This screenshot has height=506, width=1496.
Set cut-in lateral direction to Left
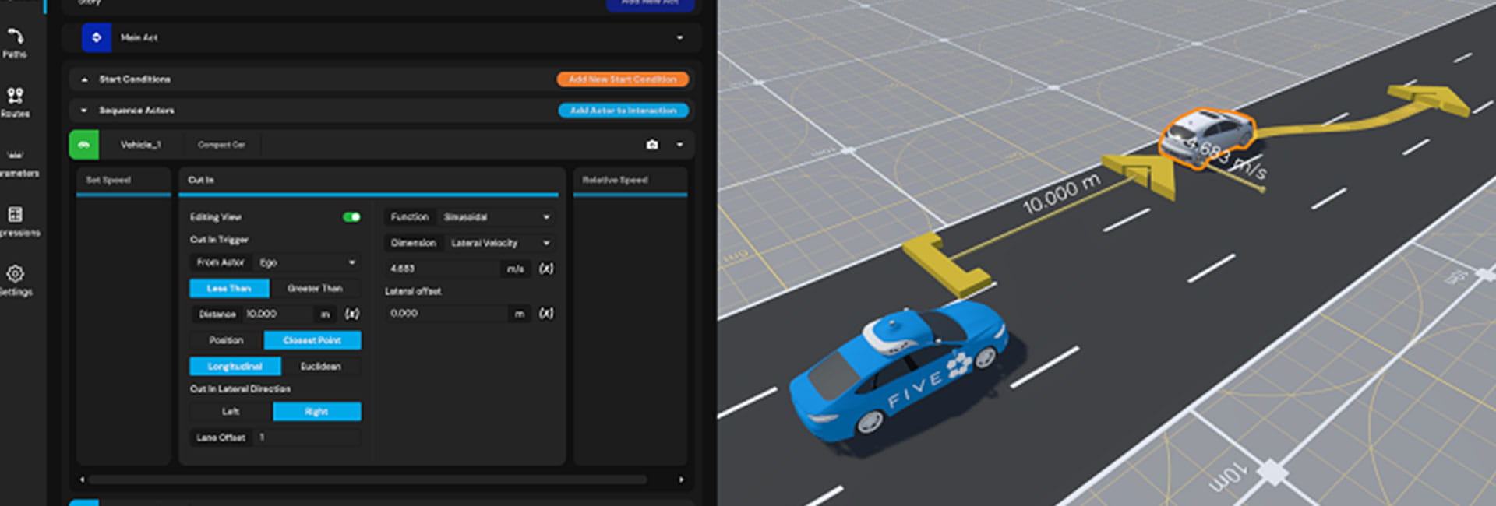[231, 411]
